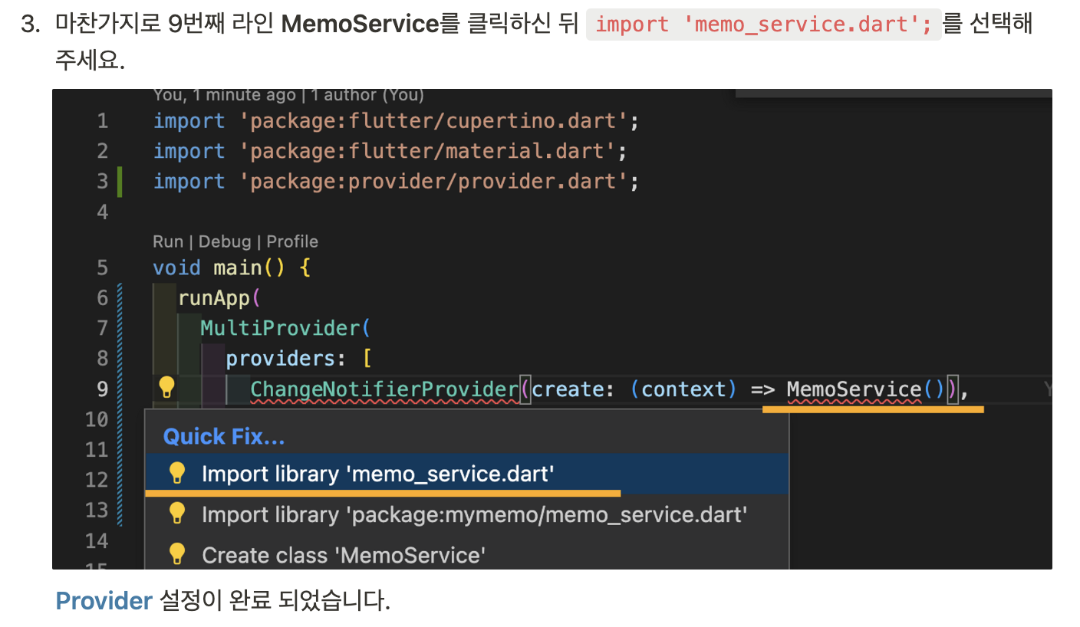The width and height of the screenshot is (1080, 627).
Task: Click the git blame text 'You, 1 minute ago'
Action: point(225,95)
